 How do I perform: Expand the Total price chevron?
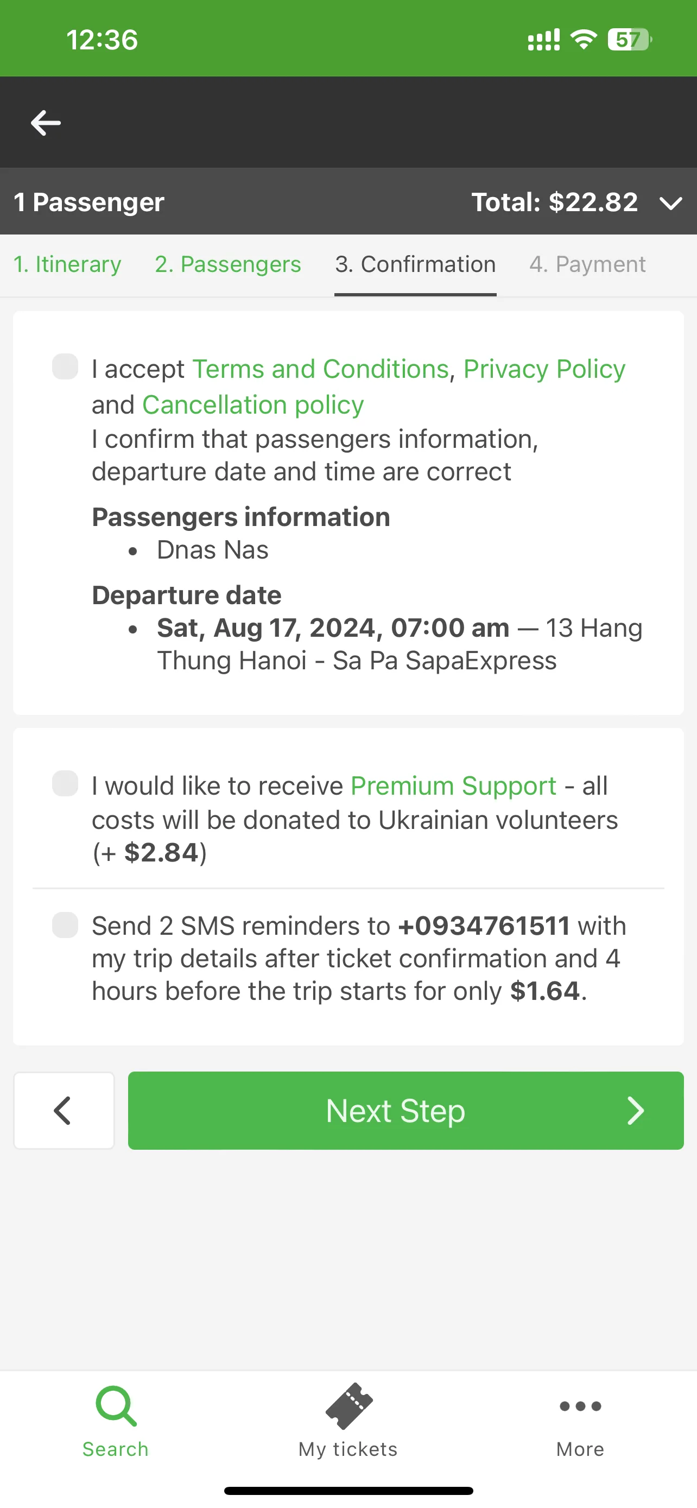[x=670, y=203]
